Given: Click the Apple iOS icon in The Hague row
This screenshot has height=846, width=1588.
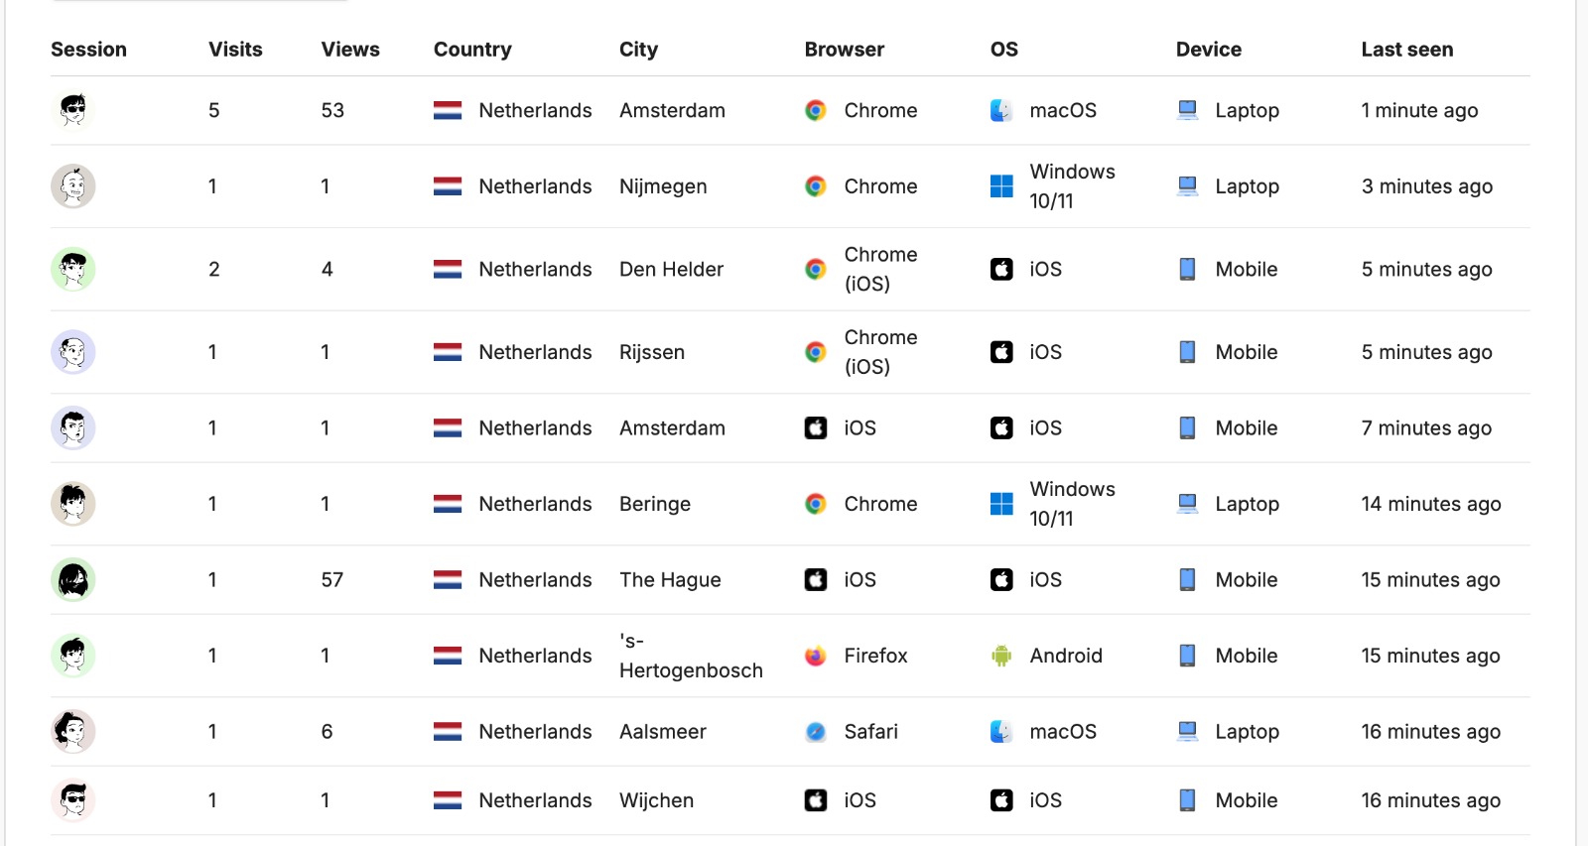Looking at the screenshot, I should click(x=1000, y=579).
